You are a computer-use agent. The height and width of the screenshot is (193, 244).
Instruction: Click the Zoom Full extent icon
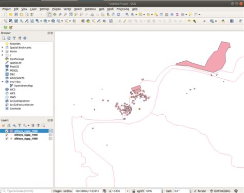pos(71,14)
